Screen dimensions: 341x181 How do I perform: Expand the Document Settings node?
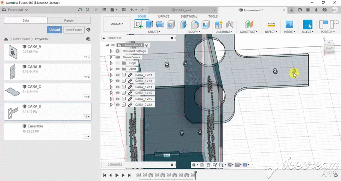pos(111,51)
